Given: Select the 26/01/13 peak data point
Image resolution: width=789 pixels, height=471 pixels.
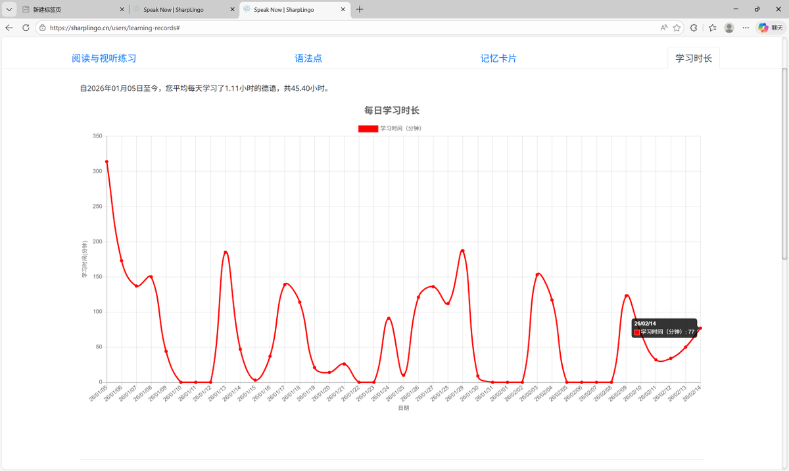Looking at the screenshot, I should click(x=226, y=252).
